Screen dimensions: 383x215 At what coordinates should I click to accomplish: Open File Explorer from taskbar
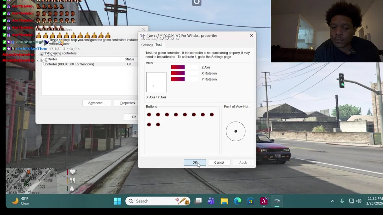[x=224, y=201]
